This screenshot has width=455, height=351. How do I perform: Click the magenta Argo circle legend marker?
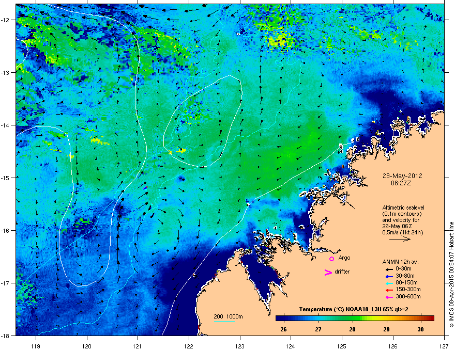[331, 259]
